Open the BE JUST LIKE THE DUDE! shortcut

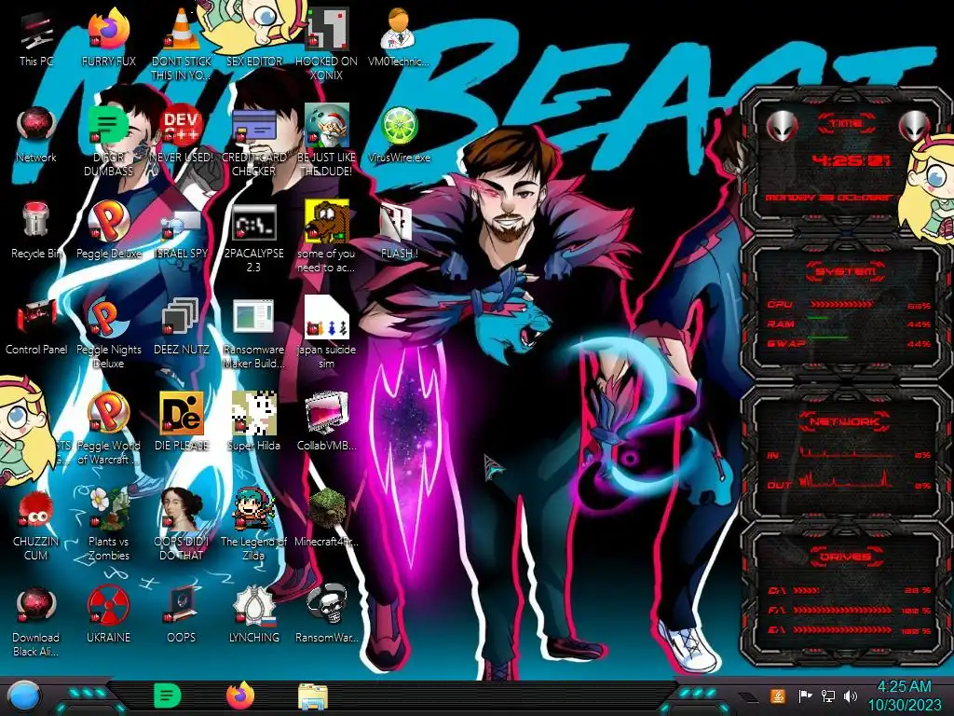tap(327, 140)
